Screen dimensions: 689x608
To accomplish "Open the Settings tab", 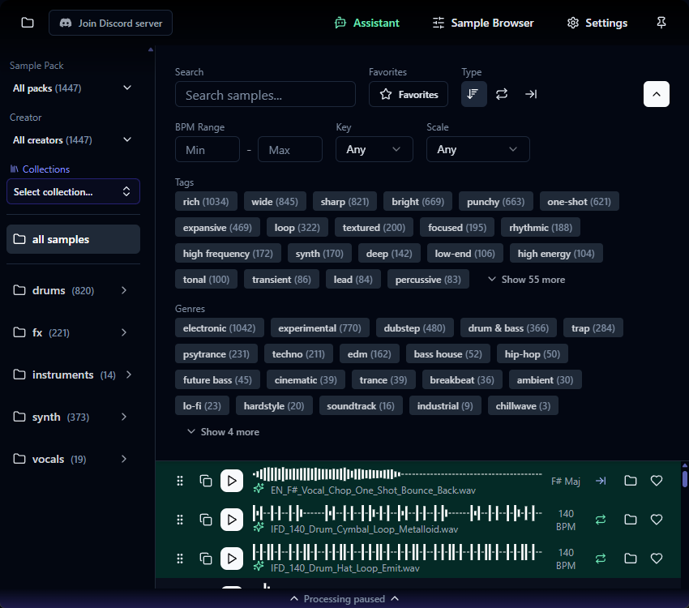I will pos(597,23).
